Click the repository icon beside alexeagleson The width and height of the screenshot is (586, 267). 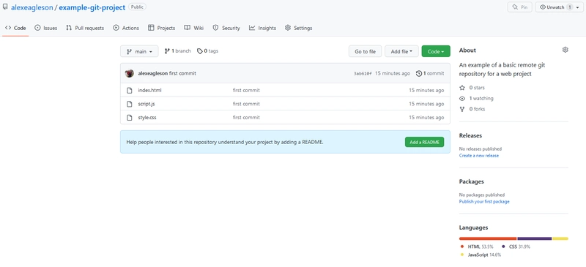[5, 7]
